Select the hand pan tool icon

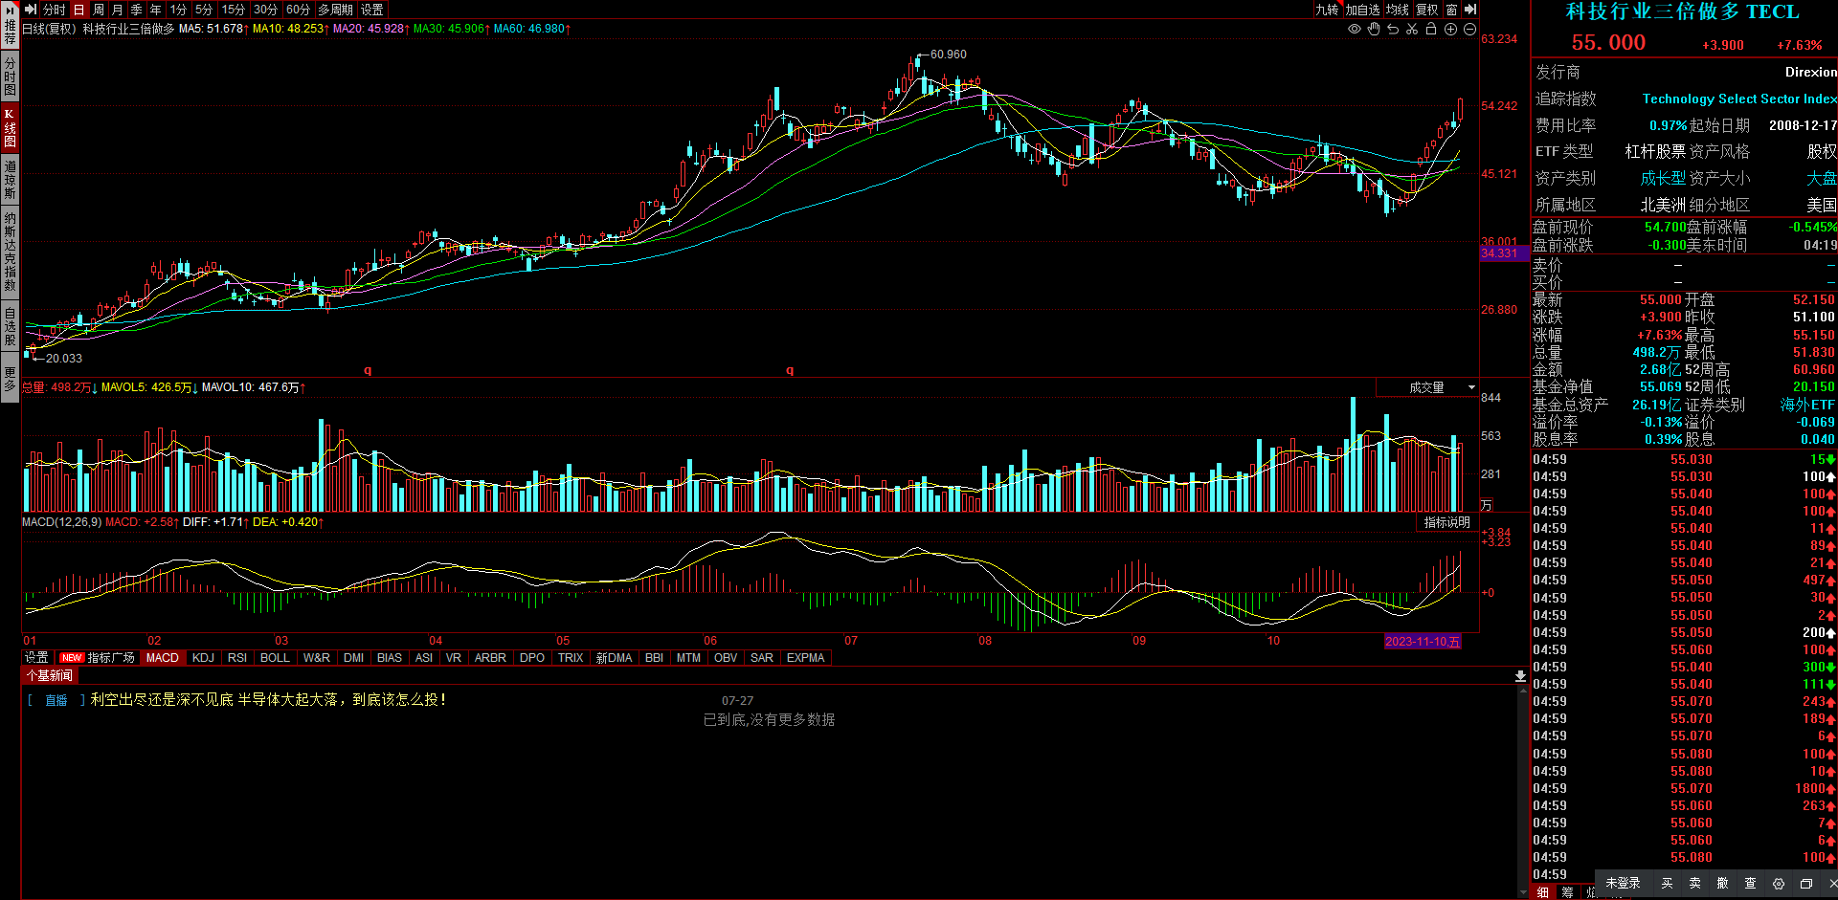click(1374, 30)
